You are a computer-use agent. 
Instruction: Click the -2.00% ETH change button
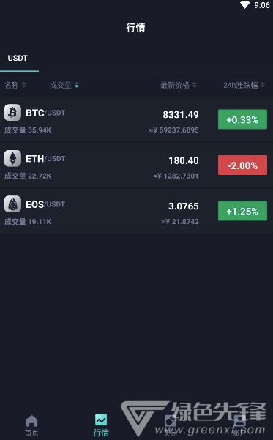242,165
